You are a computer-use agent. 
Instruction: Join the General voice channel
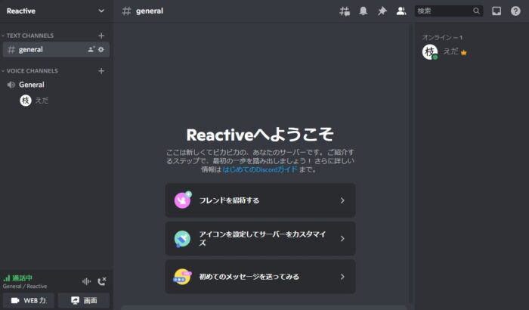[56, 85]
